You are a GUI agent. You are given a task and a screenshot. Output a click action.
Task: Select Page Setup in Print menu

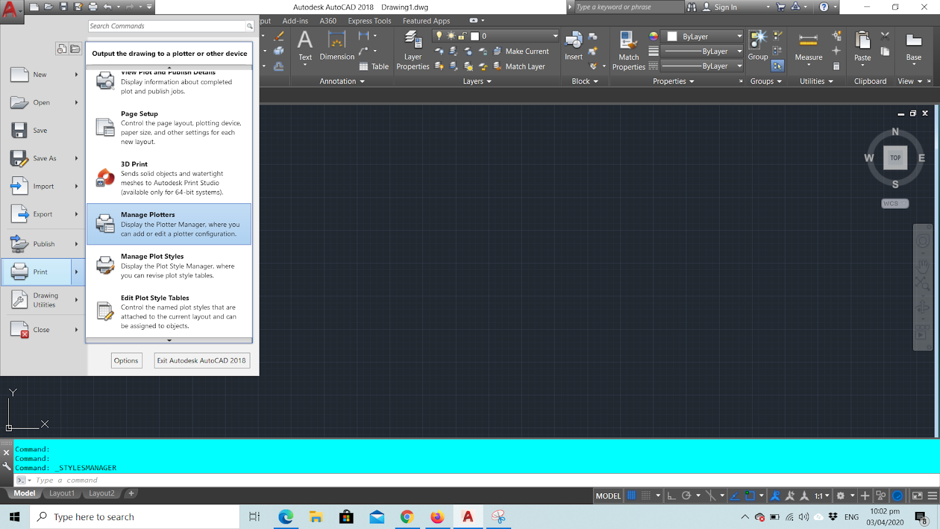point(169,128)
